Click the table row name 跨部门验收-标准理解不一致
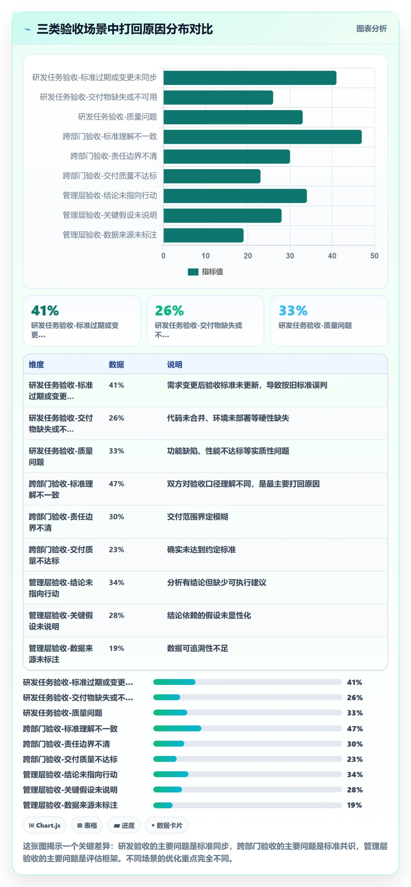 tap(61, 490)
